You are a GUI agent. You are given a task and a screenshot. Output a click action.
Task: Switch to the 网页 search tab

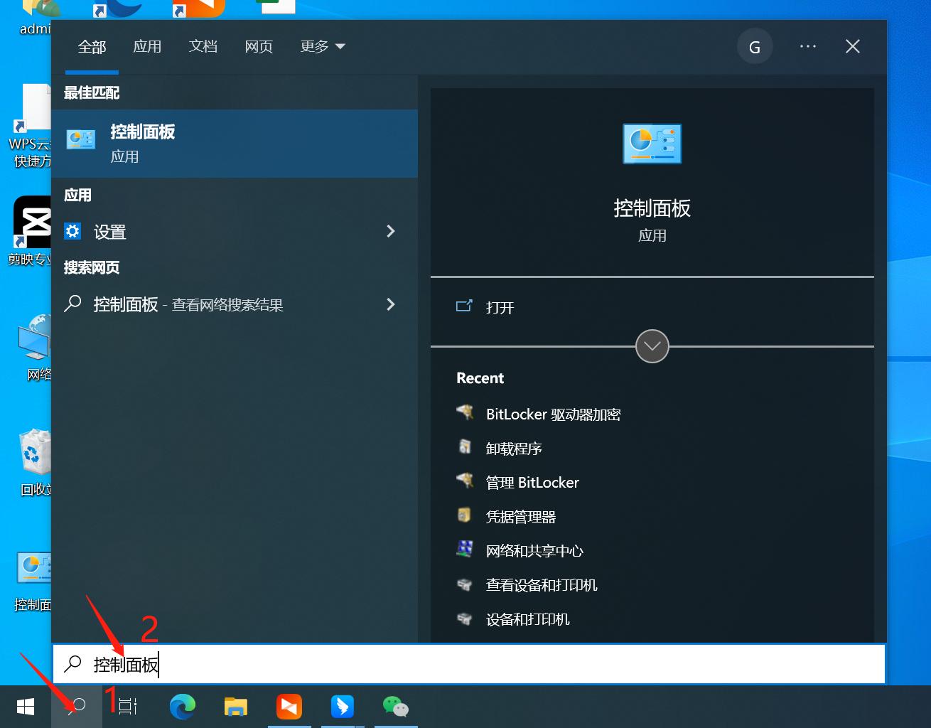pos(258,46)
